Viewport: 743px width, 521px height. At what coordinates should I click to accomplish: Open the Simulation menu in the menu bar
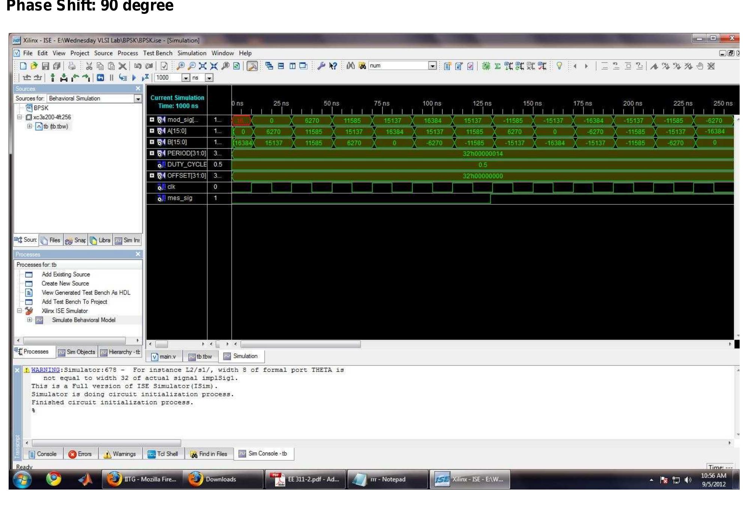[x=191, y=53]
